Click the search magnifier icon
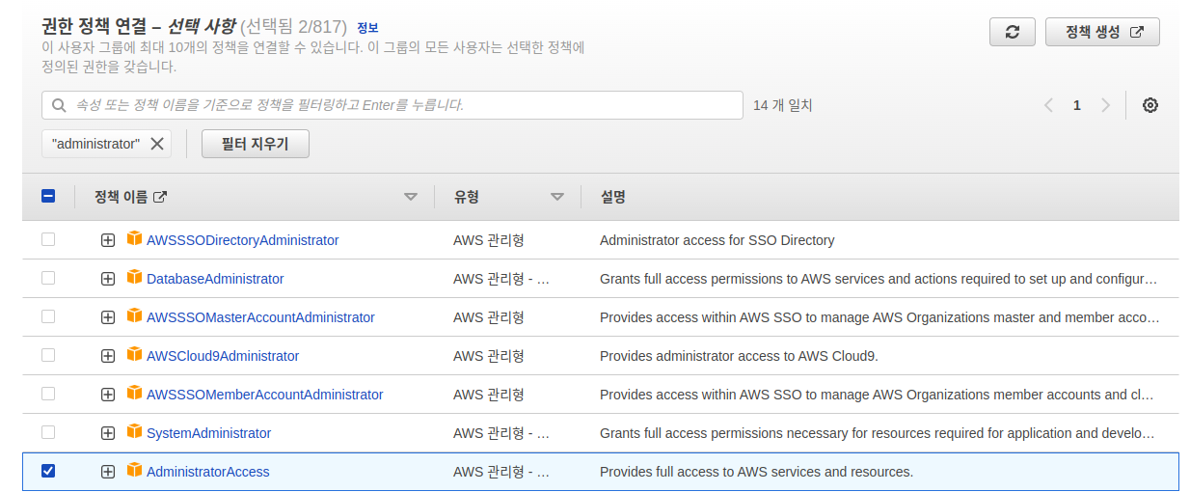 [x=59, y=105]
